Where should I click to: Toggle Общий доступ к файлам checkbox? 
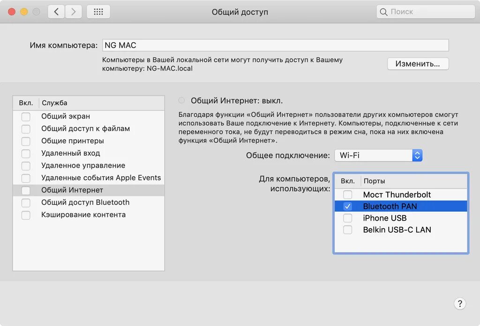26,129
